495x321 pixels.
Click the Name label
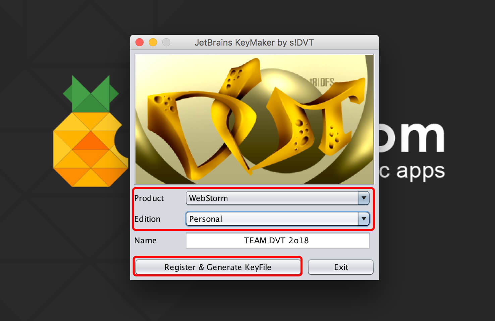tap(145, 240)
